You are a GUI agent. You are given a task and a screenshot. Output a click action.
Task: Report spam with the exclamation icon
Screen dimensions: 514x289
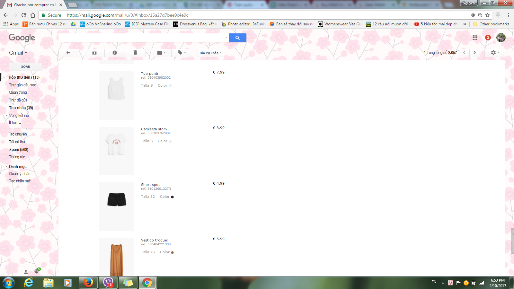click(x=115, y=53)
